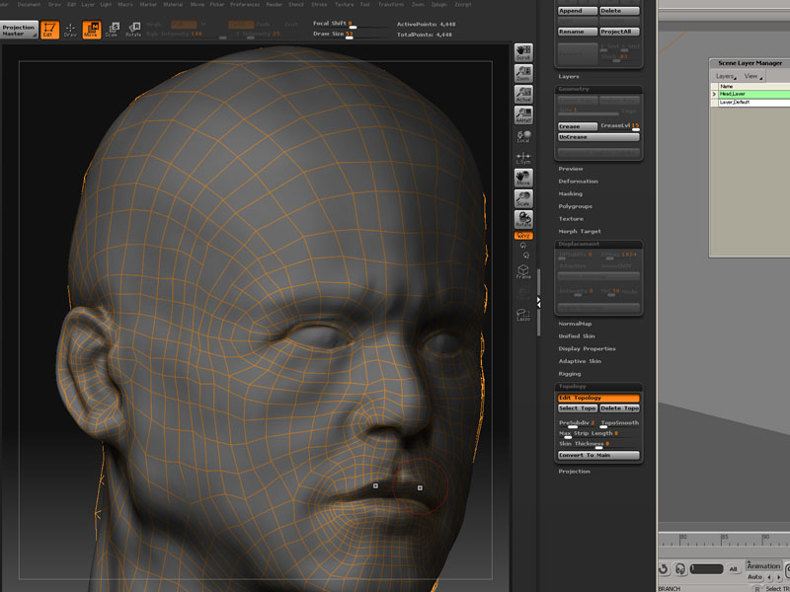Select the Lasso icon
This screenshot has height=592, width=790.
pos(523,315)
